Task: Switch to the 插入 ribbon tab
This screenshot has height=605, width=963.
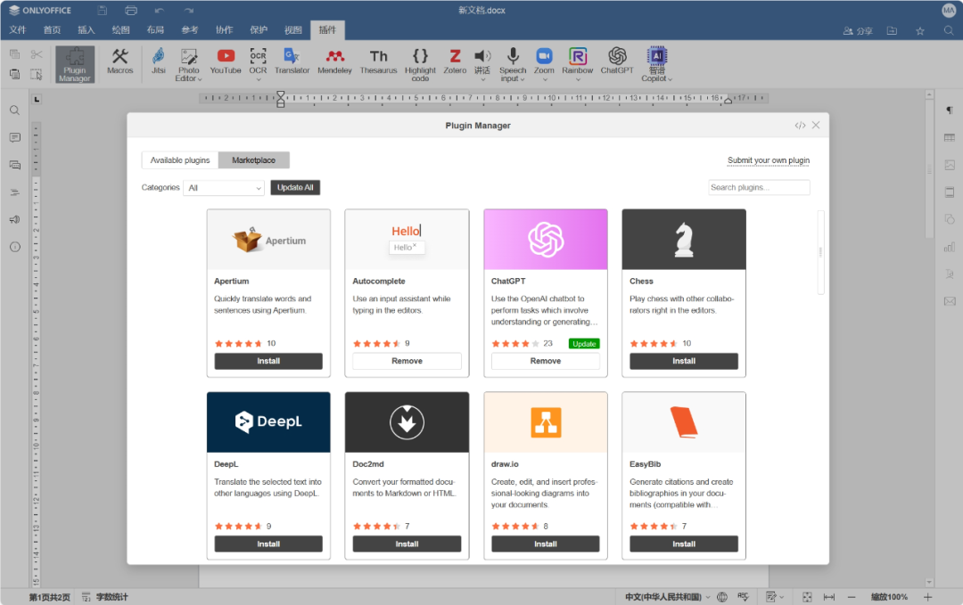Action: pos(86,30)
